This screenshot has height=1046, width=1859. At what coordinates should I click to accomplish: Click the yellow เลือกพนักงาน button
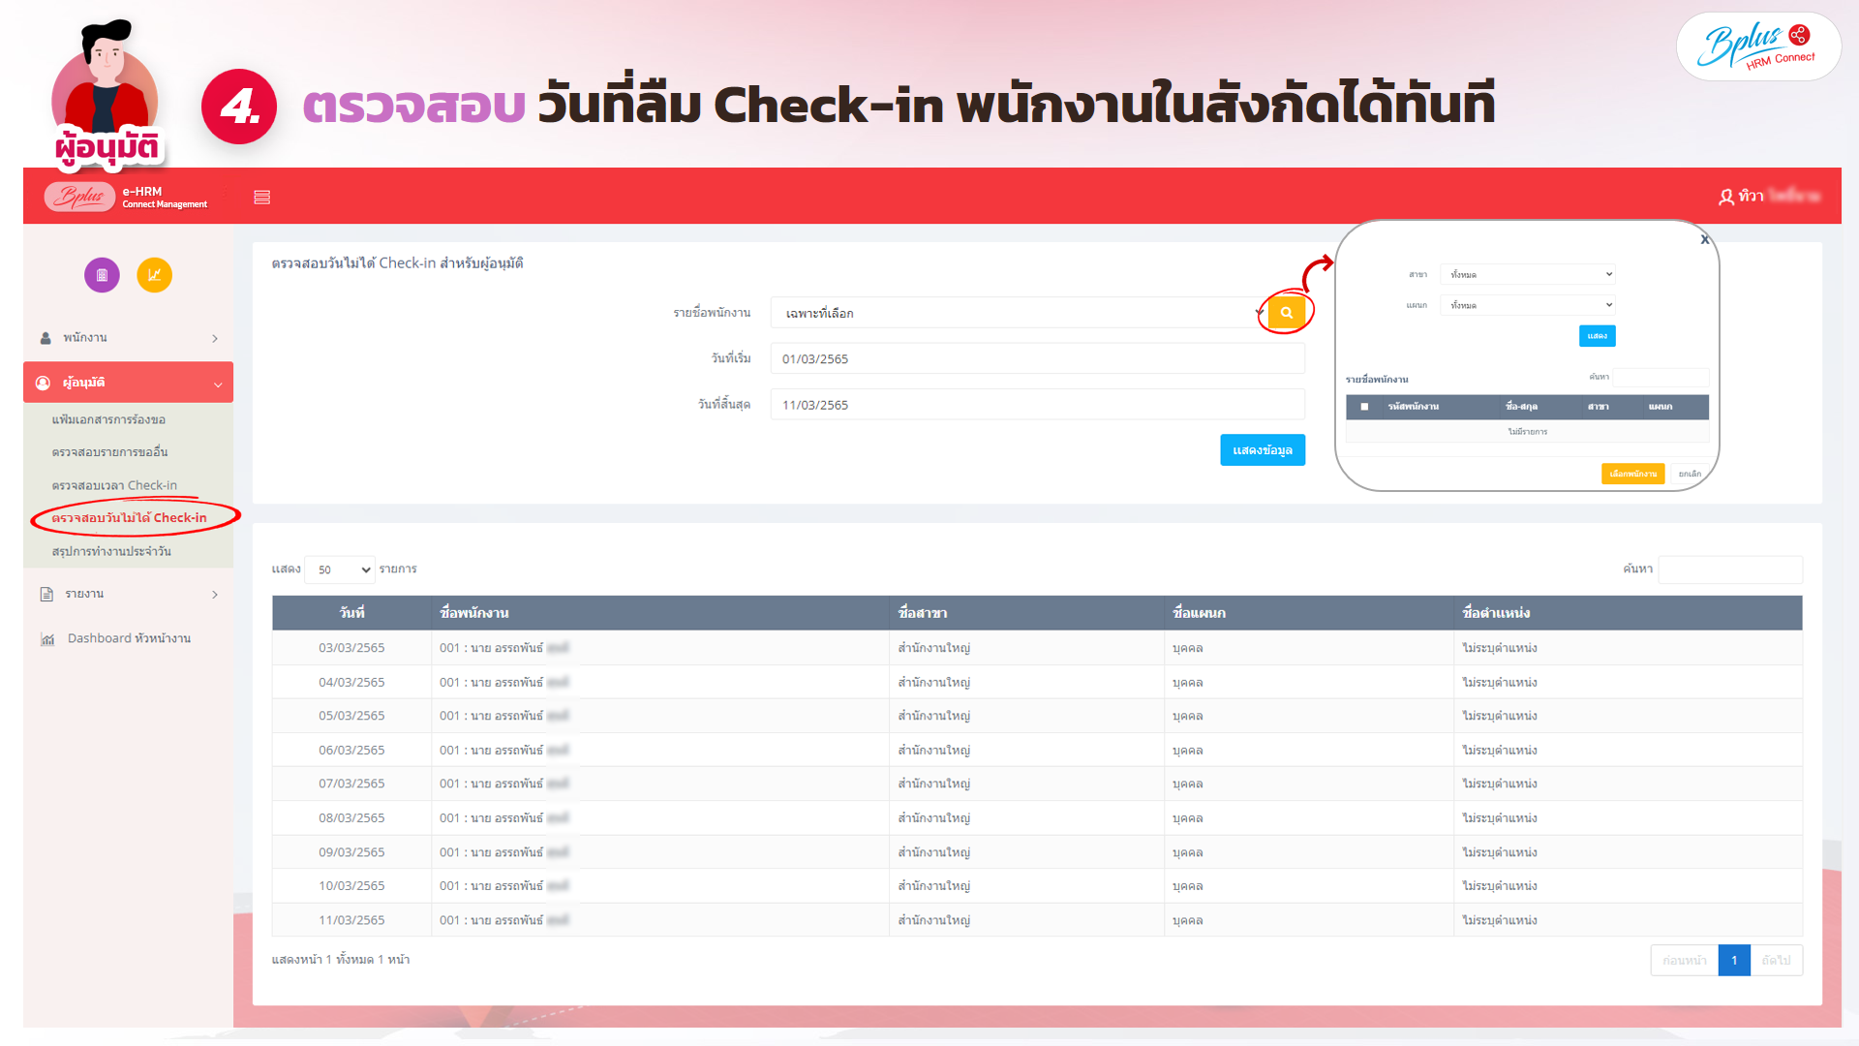pyautogui.click(x=1632, y=474)
